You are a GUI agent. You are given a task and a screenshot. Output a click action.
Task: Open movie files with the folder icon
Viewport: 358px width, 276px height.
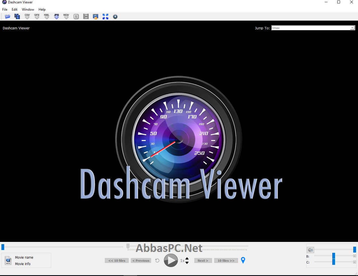point(8,16)
